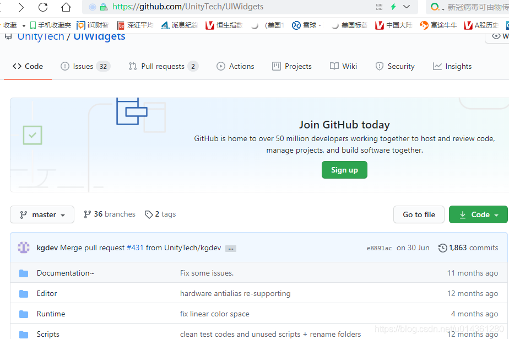Open the Actions tab
This screenshot has height=339, width=509.
tap(235, 66)
